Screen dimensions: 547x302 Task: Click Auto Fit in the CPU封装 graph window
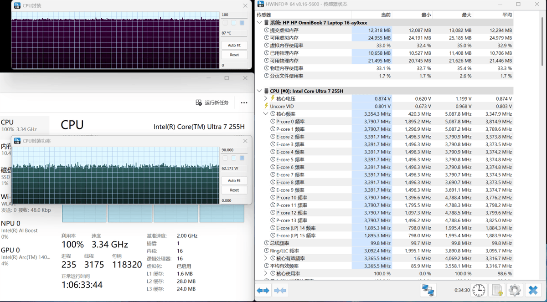tap(234, 46)
